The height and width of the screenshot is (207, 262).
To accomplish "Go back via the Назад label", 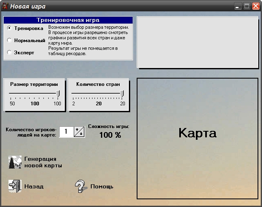I will pos(34,186).
